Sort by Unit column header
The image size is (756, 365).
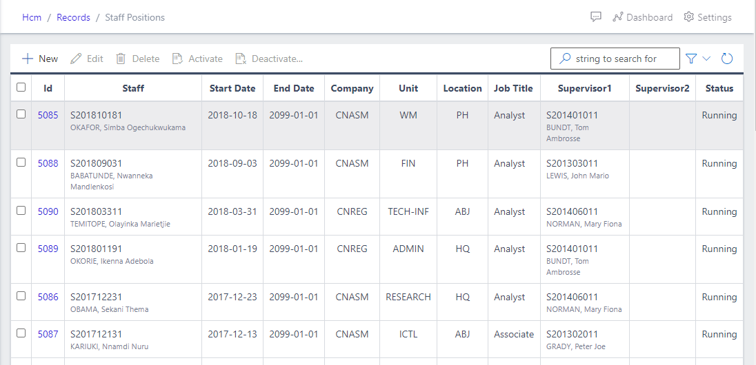click(408, 88)
